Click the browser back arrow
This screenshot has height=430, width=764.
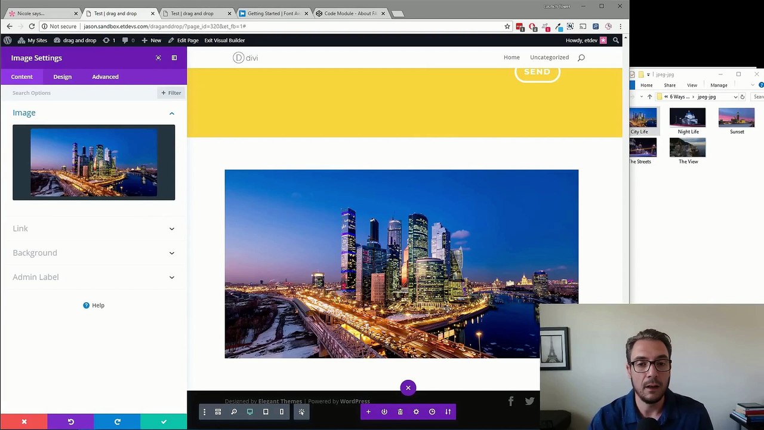coord(9,26)
